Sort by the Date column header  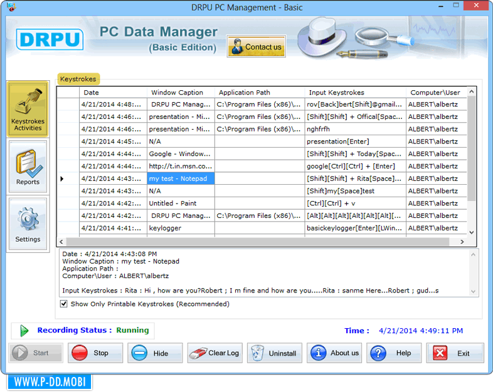coord(113,92)
